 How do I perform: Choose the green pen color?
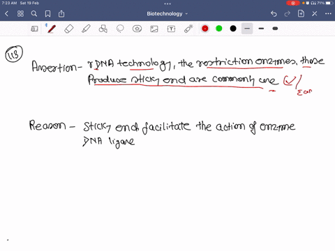[219, 29]
